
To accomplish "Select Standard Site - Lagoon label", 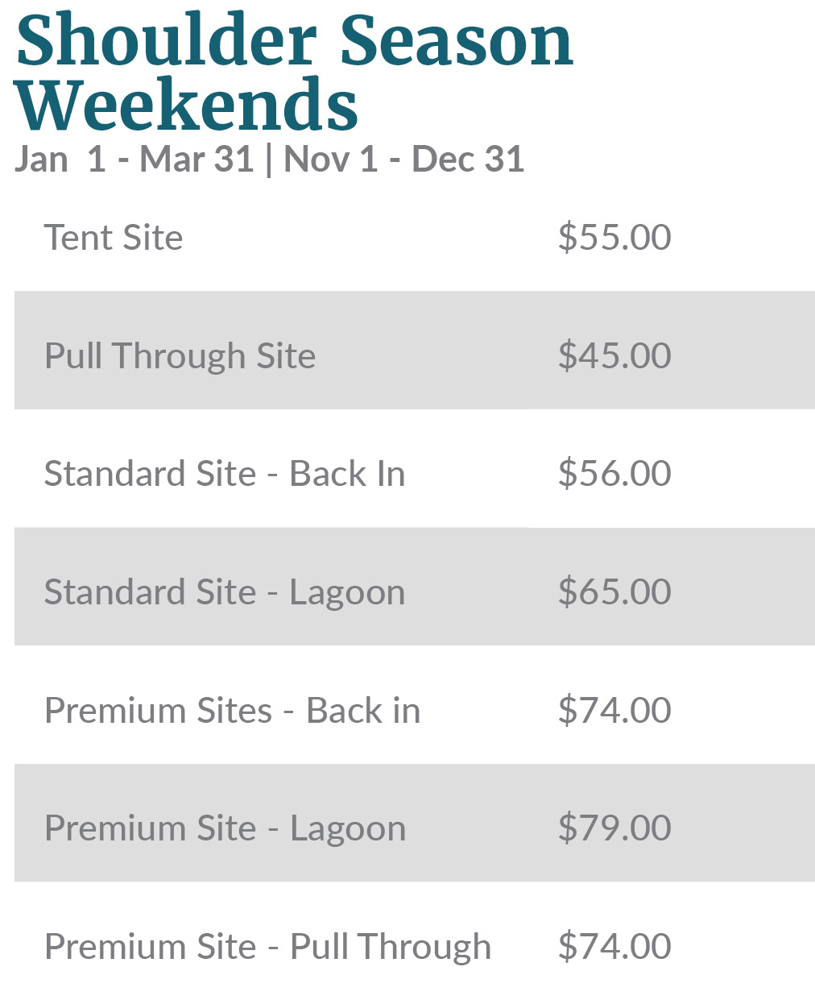I will coord(224,592).
